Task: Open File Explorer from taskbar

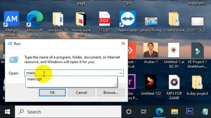Action: click(174, 111)
